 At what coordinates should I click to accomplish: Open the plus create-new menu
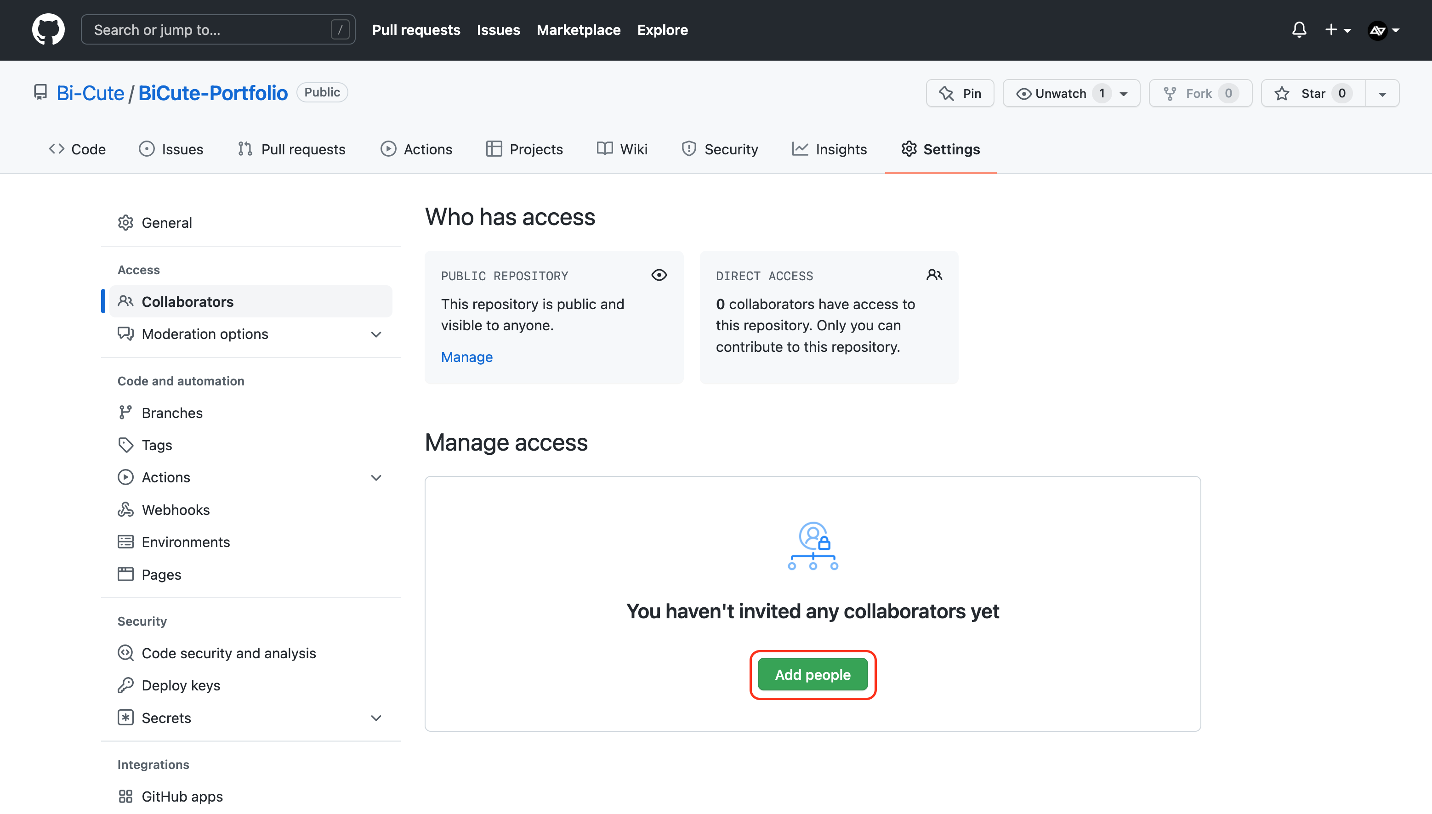tap(1337, 30)
